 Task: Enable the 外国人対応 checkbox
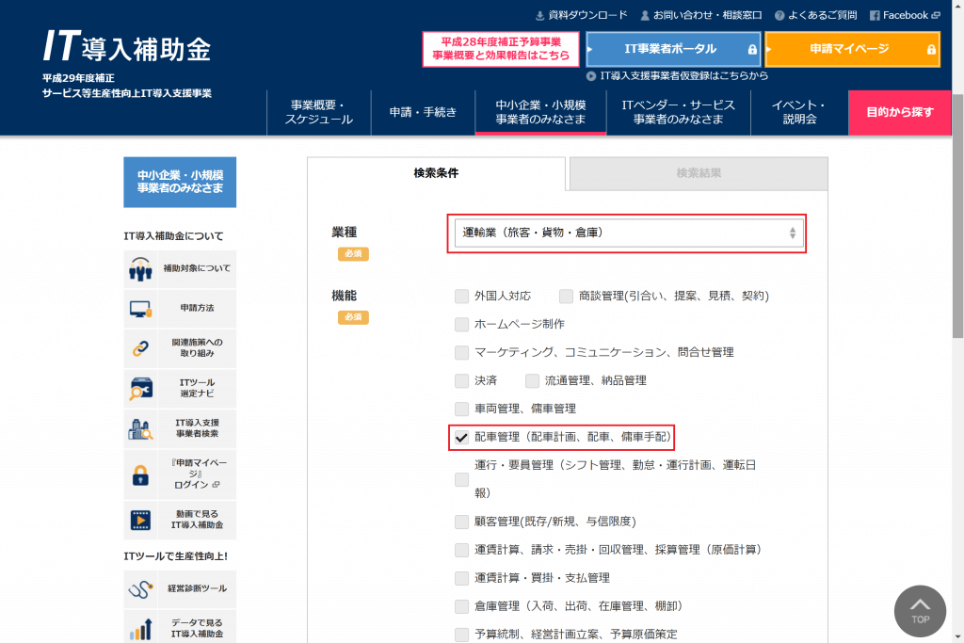pos(461,296)
